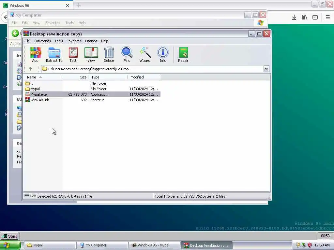The height and width of the screenshot is (250, 334).
Task: Click the Shortcut type cell
Action: [x=97, y=100]
